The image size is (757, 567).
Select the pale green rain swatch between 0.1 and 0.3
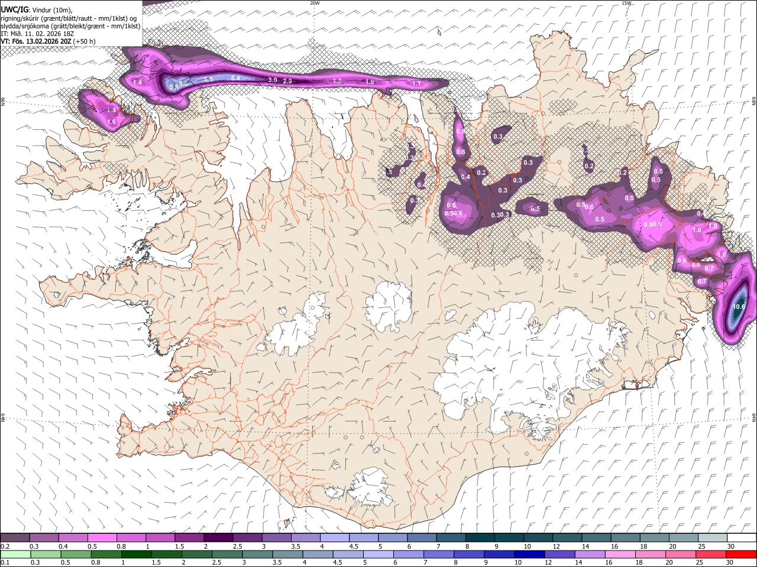point(15,554)
